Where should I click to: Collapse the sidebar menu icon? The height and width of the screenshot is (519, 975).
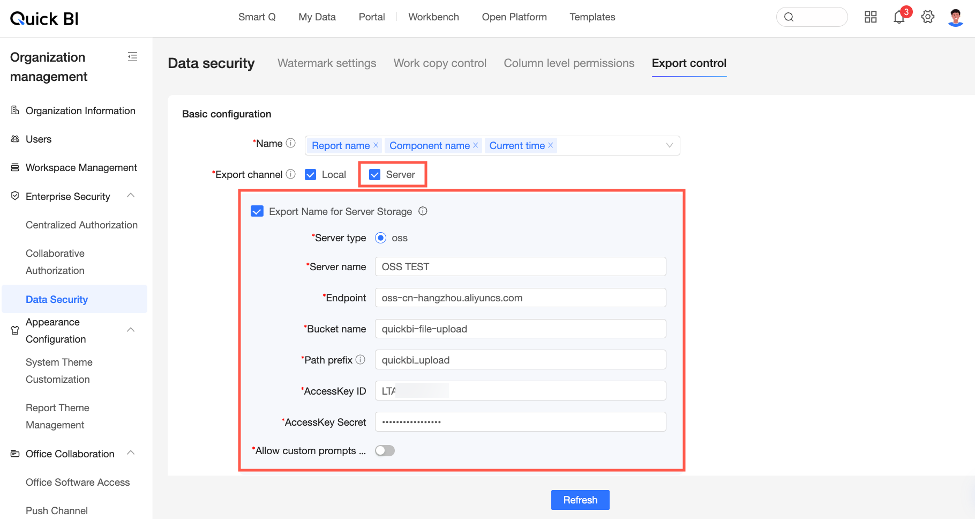tap(133, 57)
